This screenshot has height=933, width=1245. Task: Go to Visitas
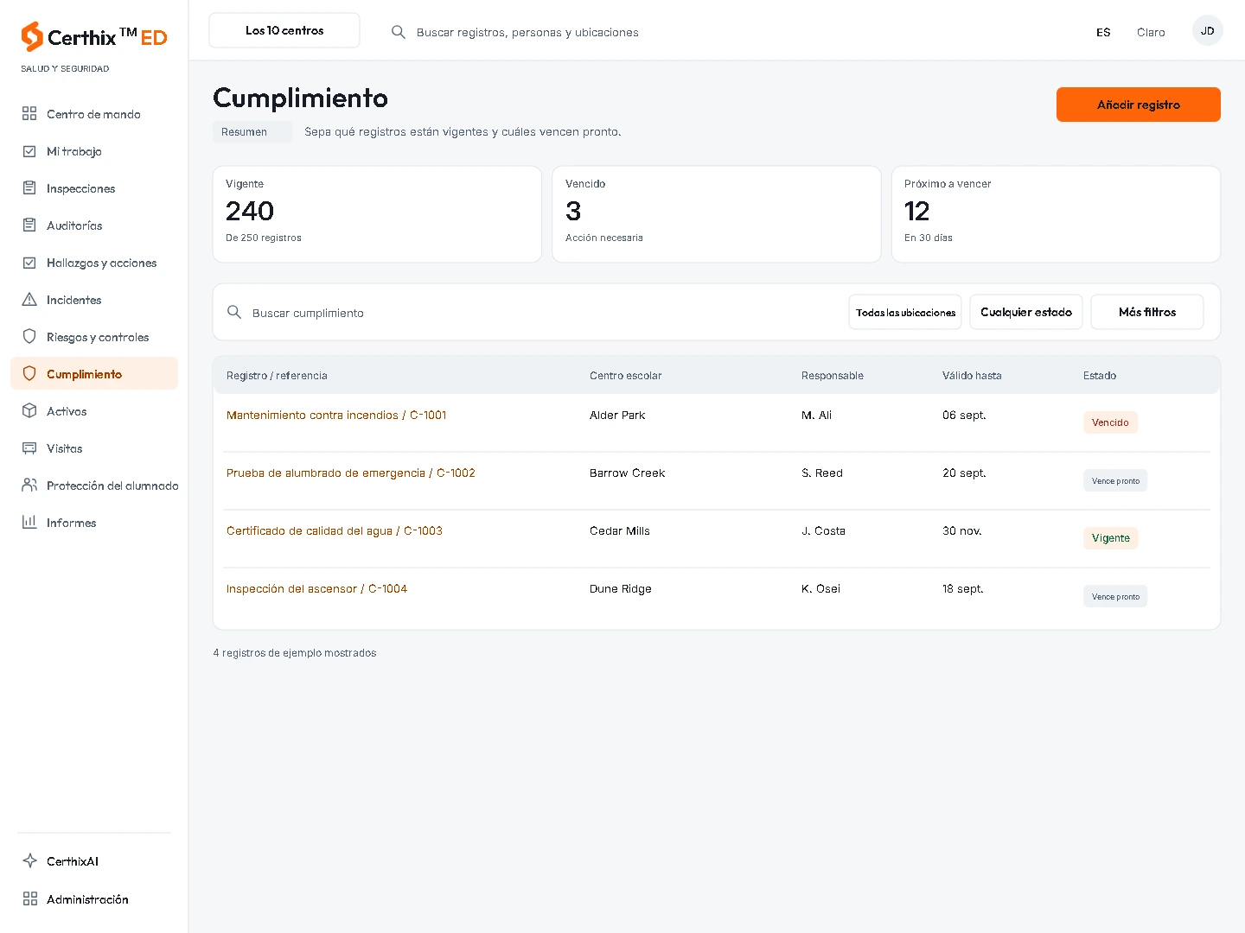pyautogui.click(x=94, y=448)
